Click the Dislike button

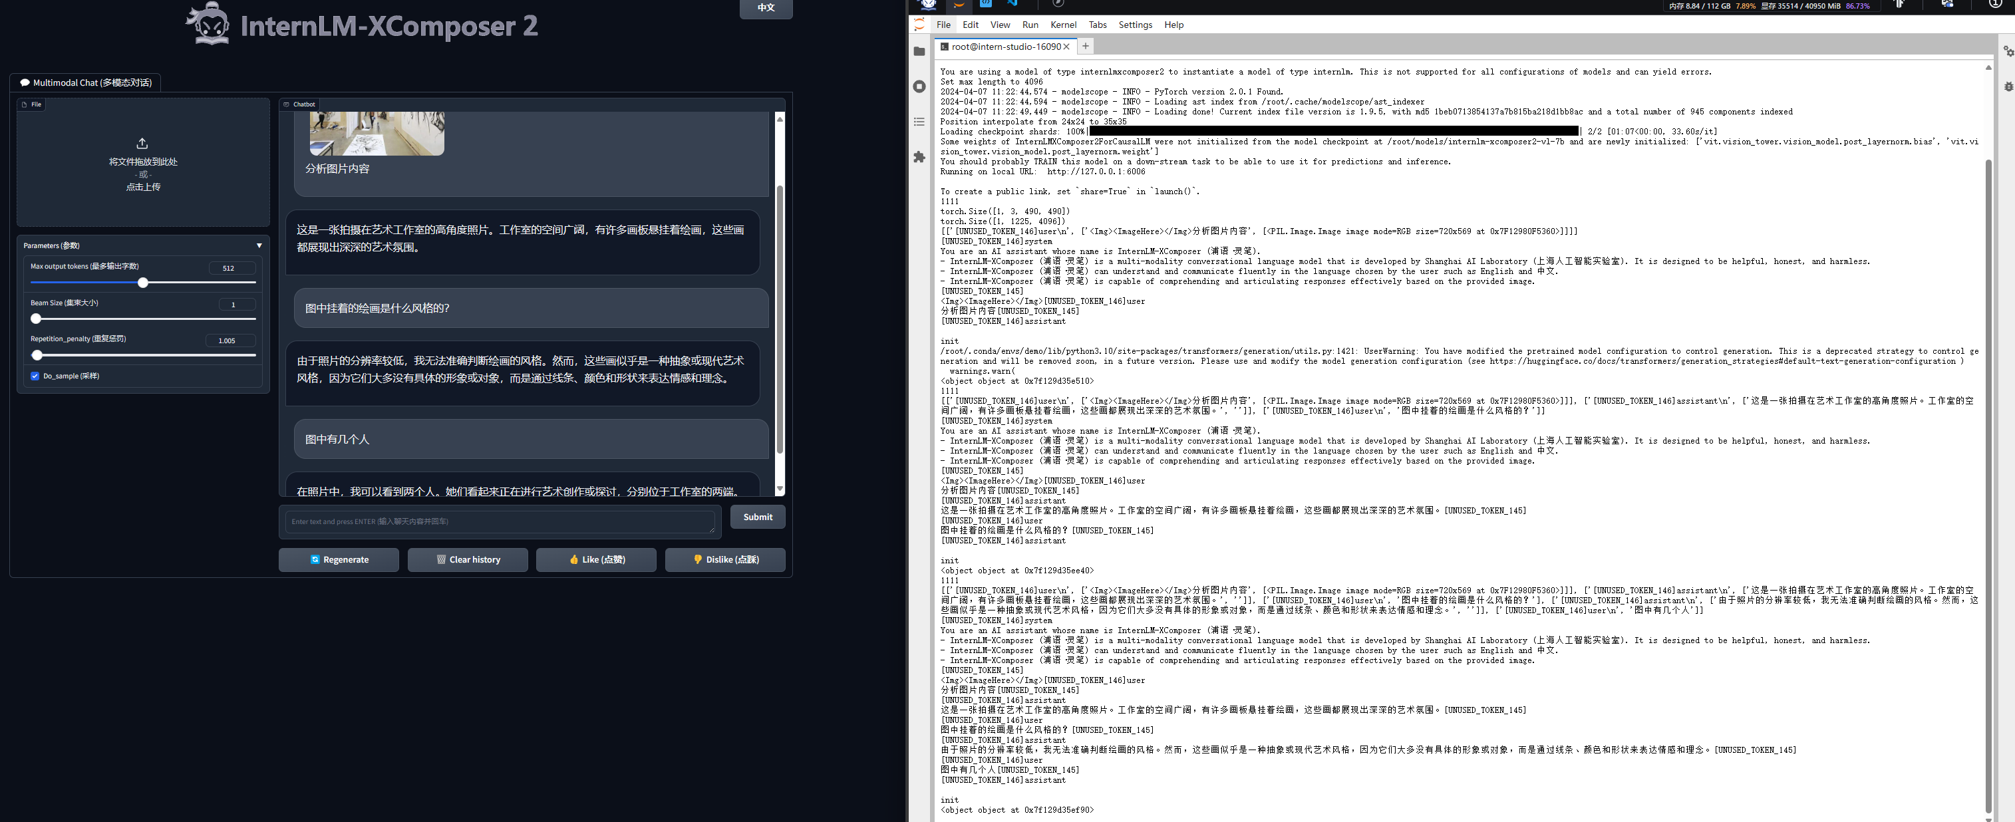725,560
